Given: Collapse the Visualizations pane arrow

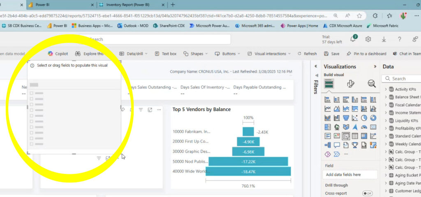Looking at the screenshot, I should tap(375, 67).
